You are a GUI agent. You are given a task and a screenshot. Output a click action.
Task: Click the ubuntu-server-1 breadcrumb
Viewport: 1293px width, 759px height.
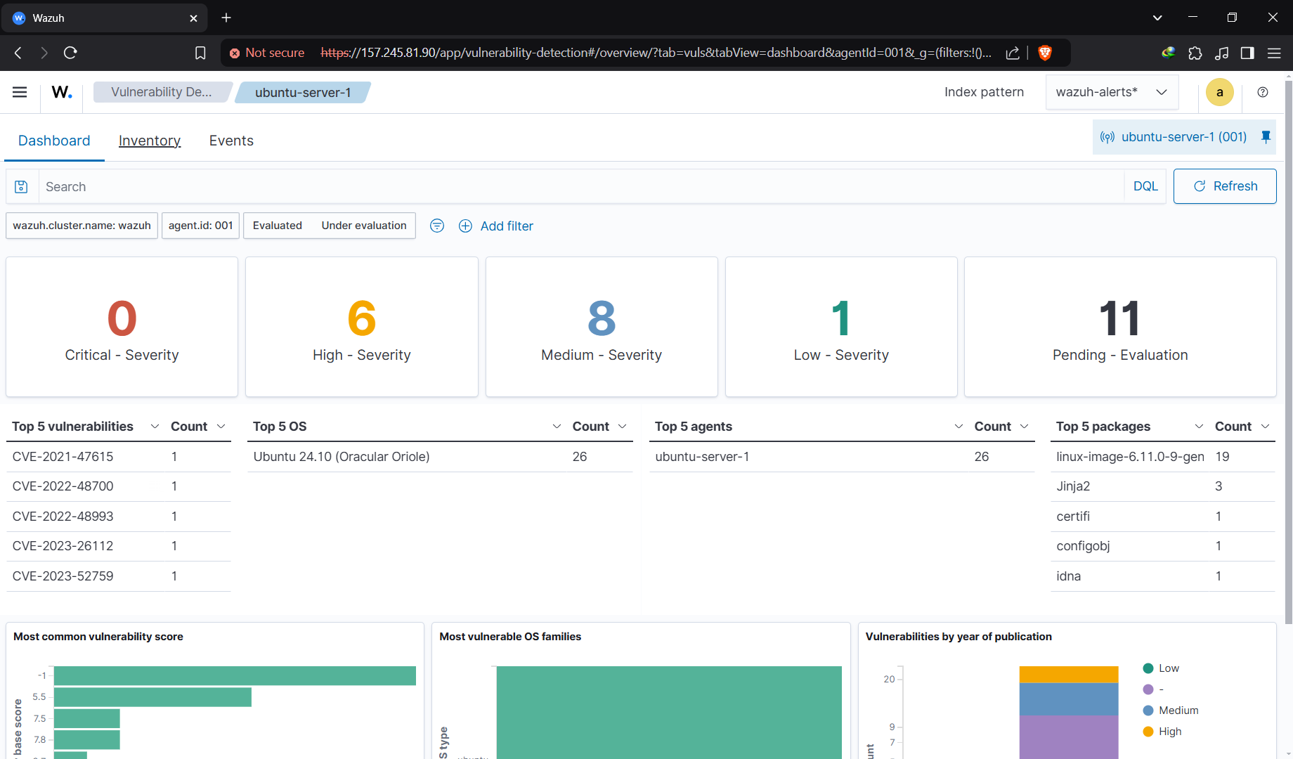(x=303, y=92)
